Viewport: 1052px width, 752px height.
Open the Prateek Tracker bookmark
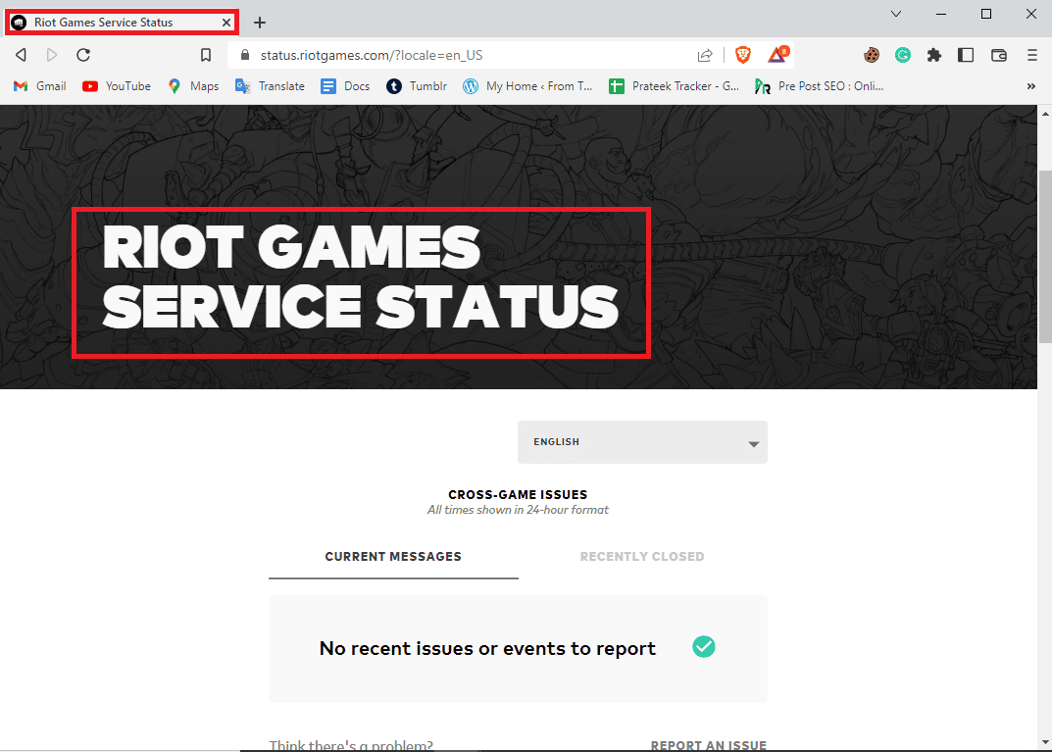[674, 86]
